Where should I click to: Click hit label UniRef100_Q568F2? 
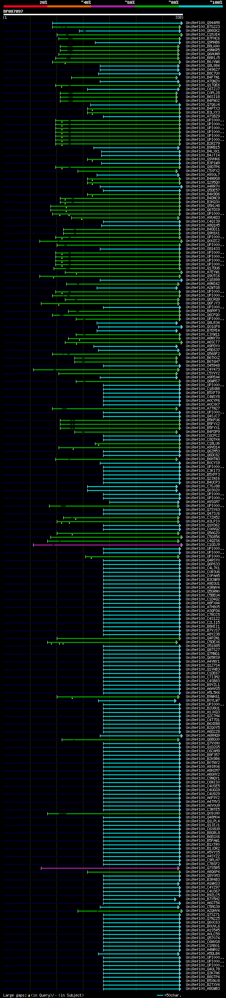203,354
